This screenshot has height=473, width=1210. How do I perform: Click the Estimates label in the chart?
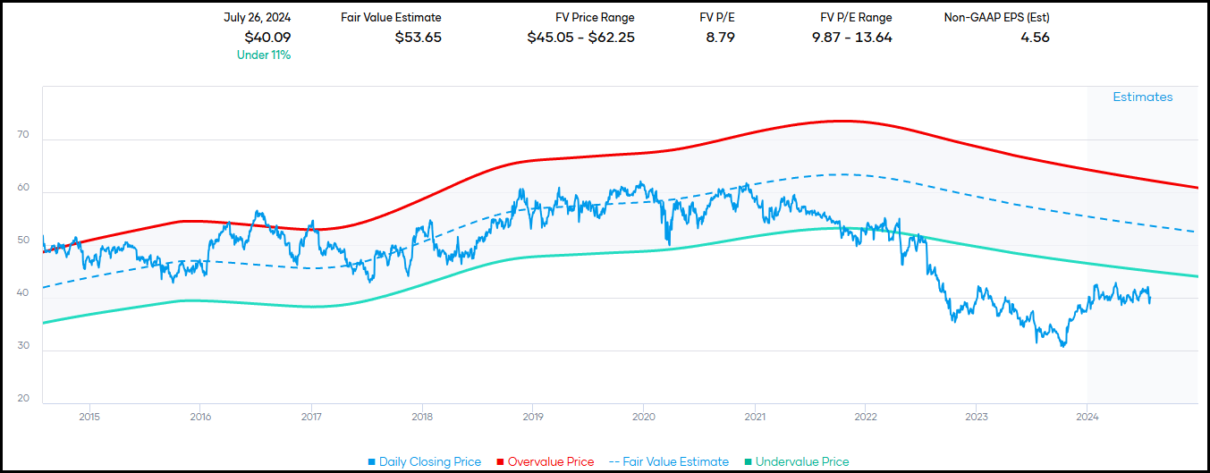tap(1142, 97)
